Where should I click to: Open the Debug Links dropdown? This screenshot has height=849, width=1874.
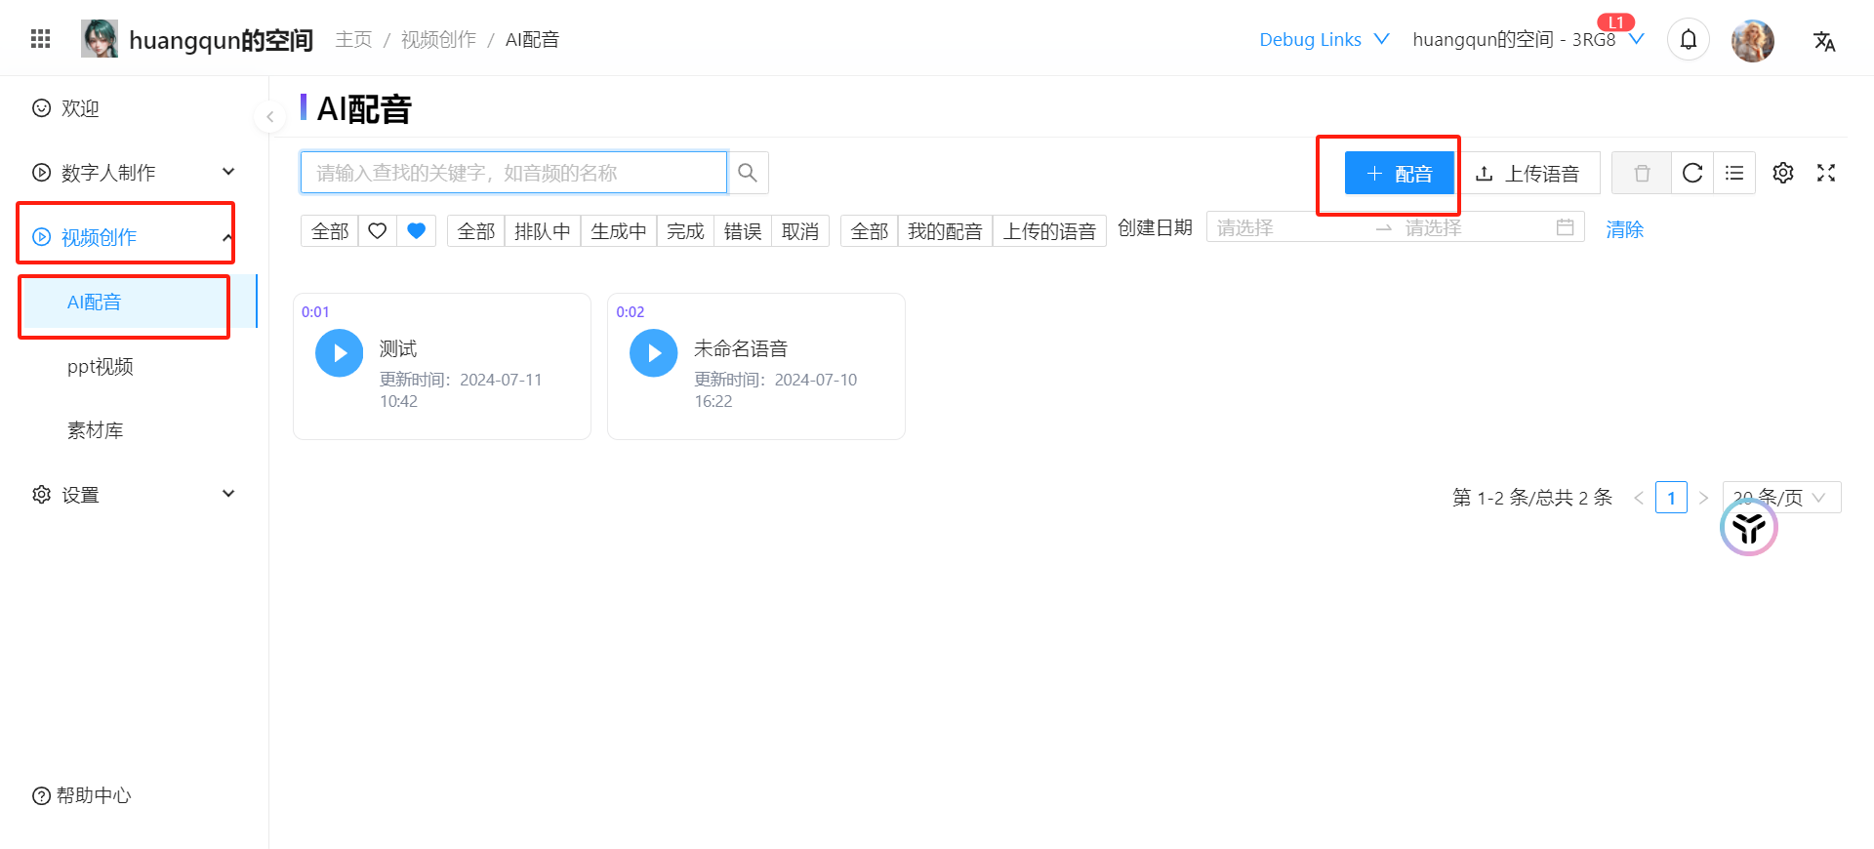point(1324,40)
